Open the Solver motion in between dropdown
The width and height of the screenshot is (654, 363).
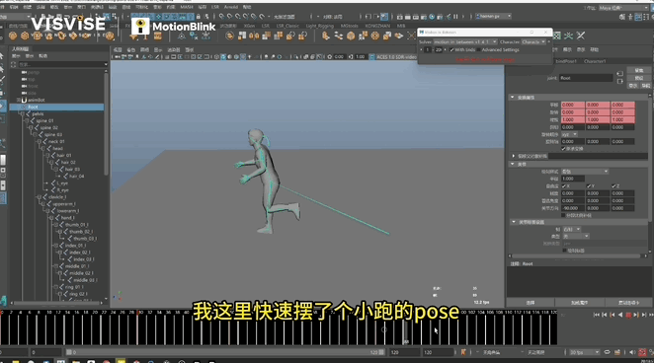(x=465, y=42)
